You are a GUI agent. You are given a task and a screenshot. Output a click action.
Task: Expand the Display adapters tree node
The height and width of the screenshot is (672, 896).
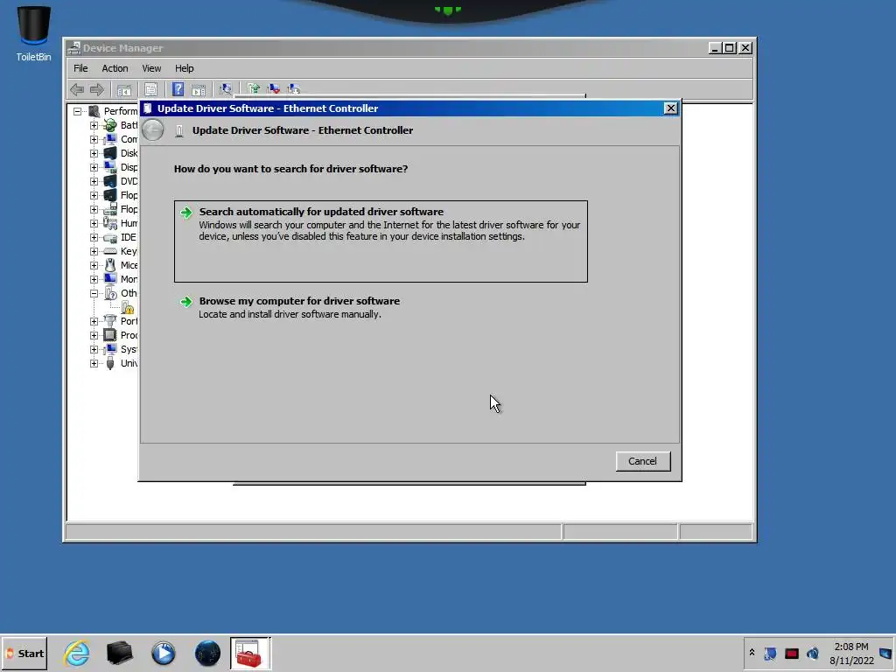point(94,167)
